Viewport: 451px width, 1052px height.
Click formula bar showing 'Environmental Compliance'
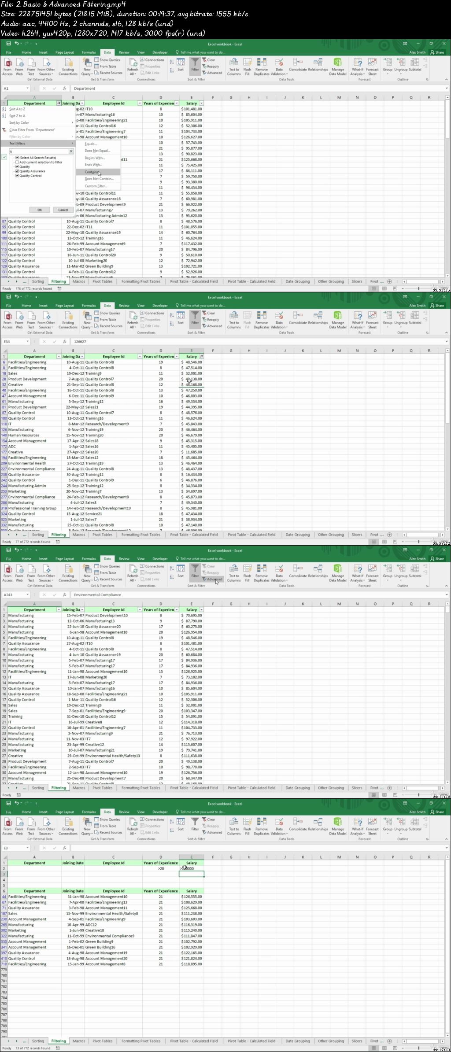click(x=260, y=595)
